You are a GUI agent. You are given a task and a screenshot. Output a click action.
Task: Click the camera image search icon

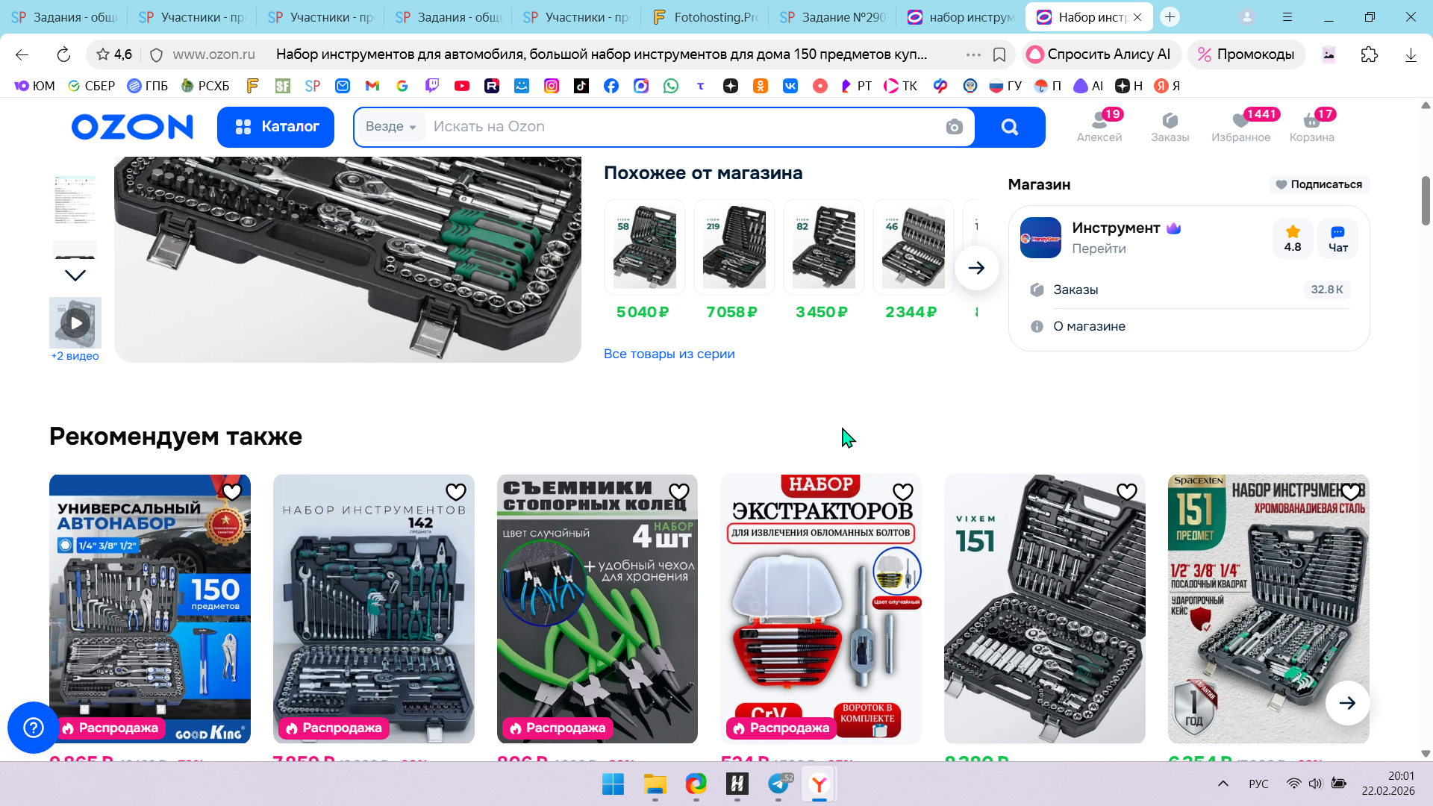954,127
